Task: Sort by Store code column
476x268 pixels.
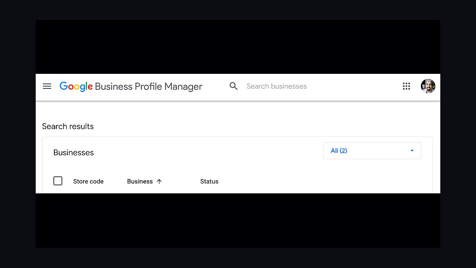Action: [88, 181]
